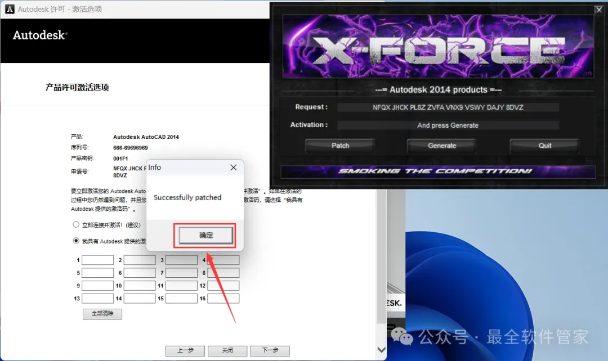The height and width of the screenshot is (361, 608).
Task: Click the Autodesk window title bar icon
Action: pos(10,9)
